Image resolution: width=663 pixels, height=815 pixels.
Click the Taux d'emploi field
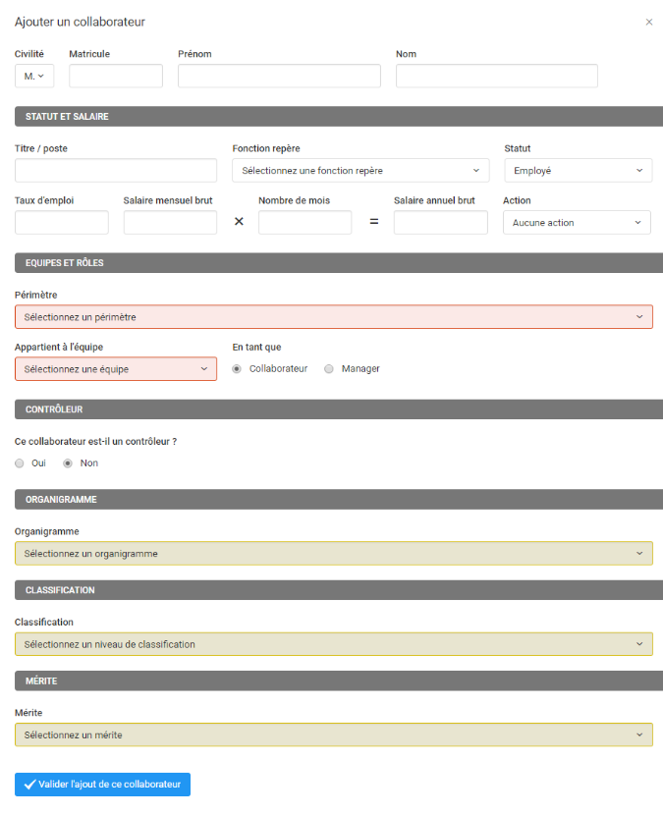click(x=62, y=223)
